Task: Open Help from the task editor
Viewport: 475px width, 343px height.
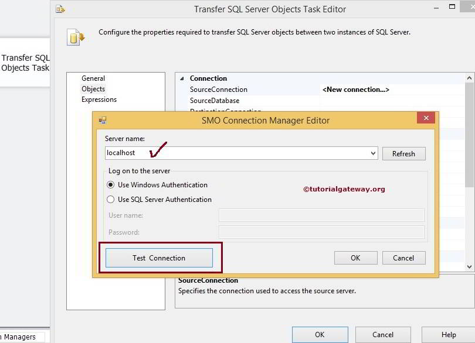Action: 449,335
